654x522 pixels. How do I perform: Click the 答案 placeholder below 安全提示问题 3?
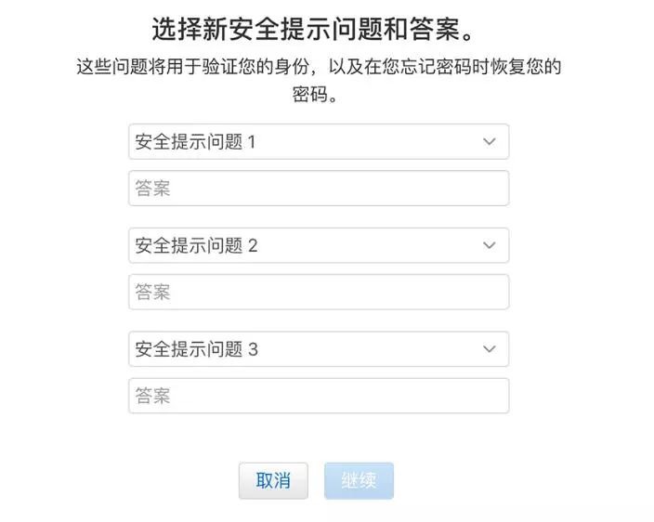153,397
